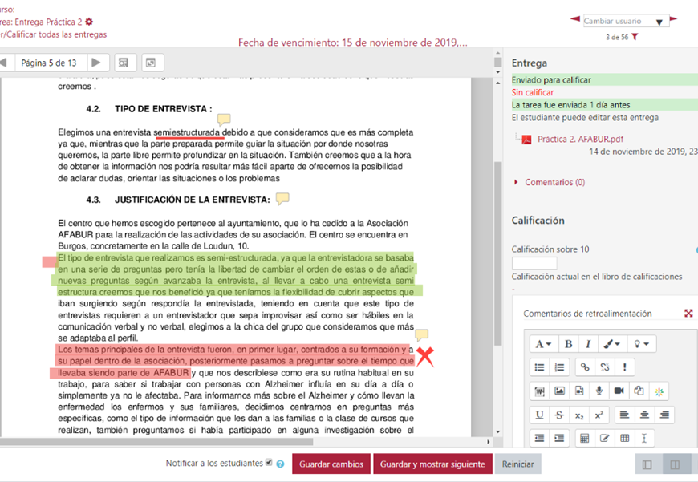698x482 pixels.
Task: Toggle full screen for feedback comments editor
Action: point(688,314)
